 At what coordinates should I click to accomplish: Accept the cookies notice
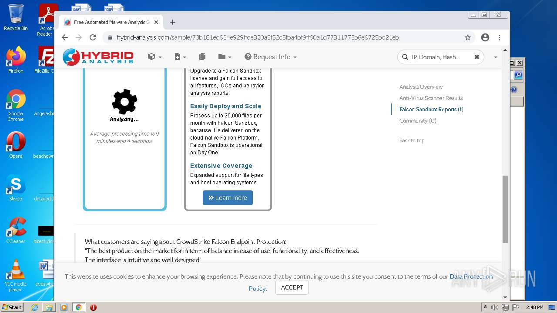292,287
